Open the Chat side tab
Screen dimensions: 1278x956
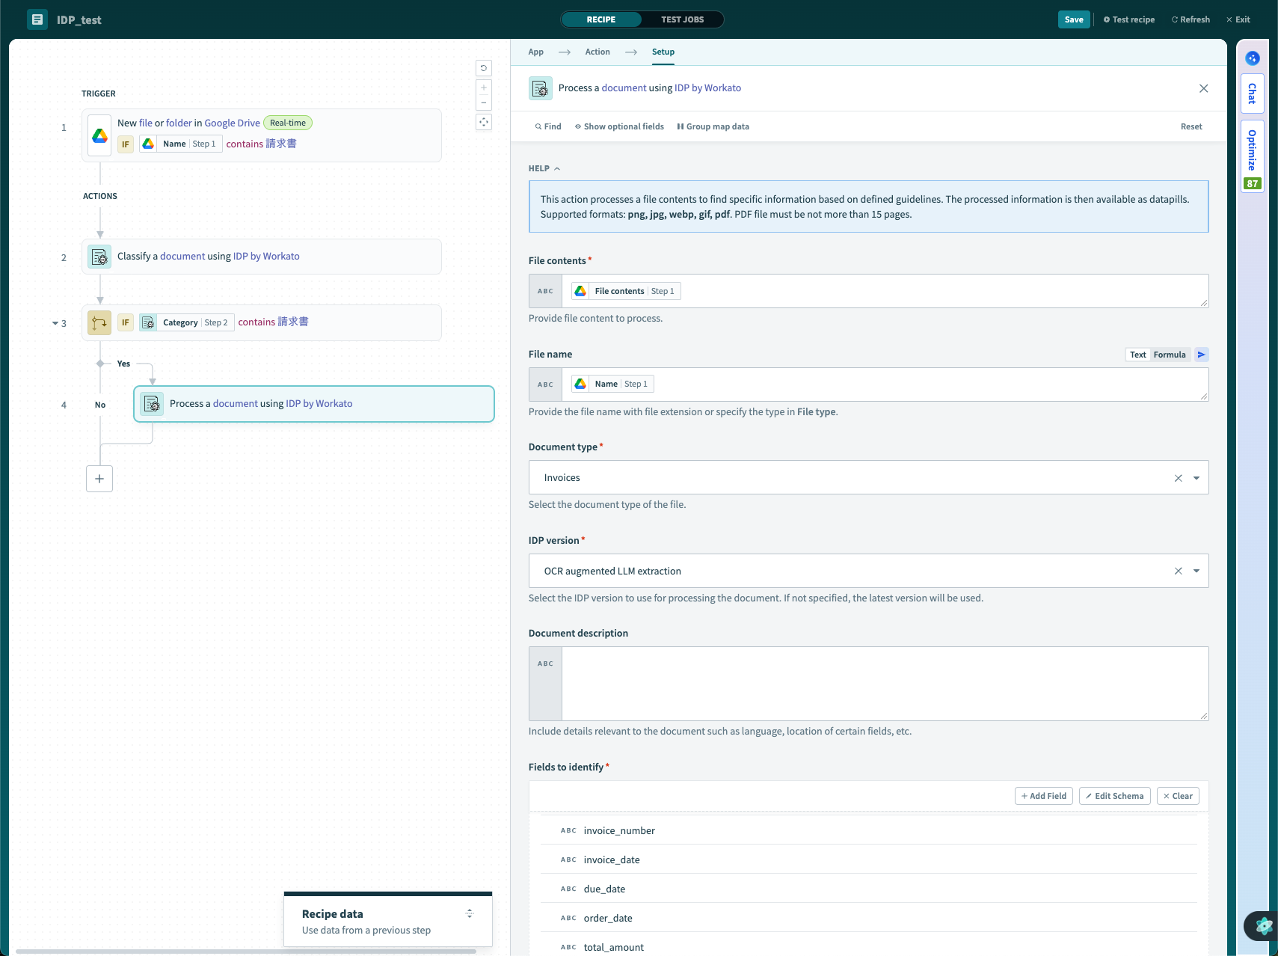1253,94
